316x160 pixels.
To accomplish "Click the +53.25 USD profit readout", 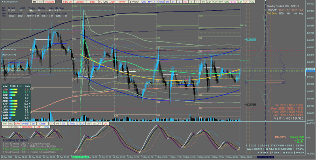I will tap(297, 137).
